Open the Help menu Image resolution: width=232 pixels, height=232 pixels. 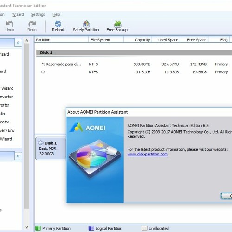(x=56, y=14)
